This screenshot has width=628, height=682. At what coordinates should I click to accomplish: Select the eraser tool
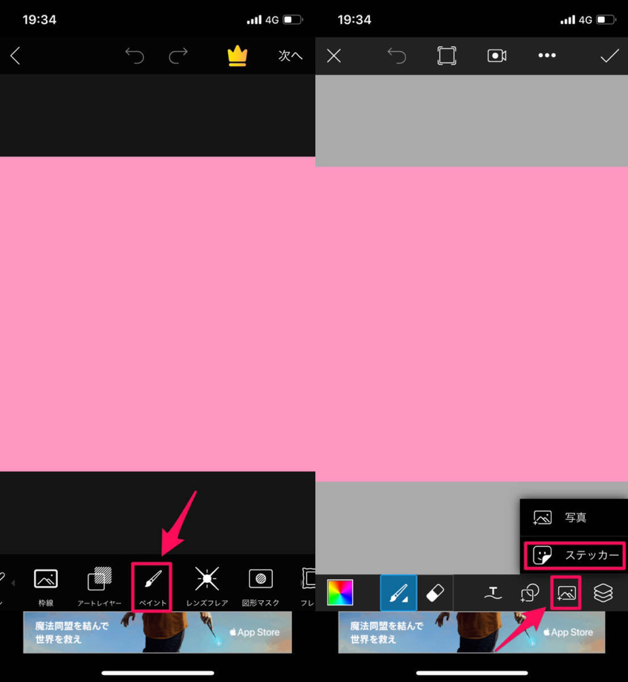point(435,593)
